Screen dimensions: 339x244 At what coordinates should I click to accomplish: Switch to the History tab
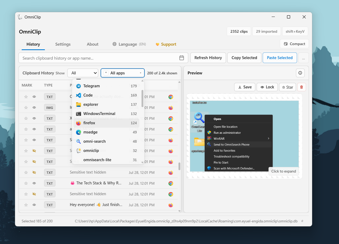point(33,44)
